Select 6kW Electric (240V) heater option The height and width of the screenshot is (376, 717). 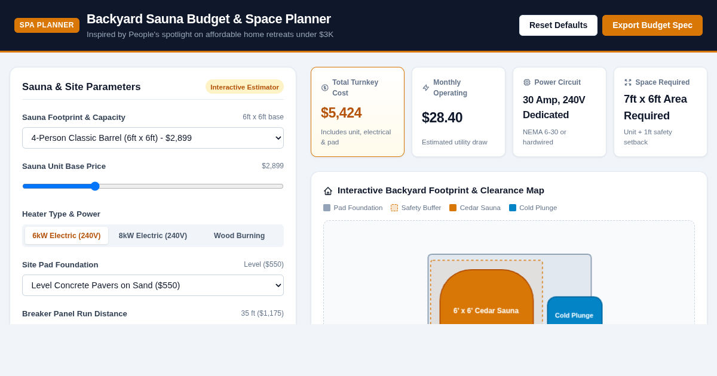[x=66, y=236]
